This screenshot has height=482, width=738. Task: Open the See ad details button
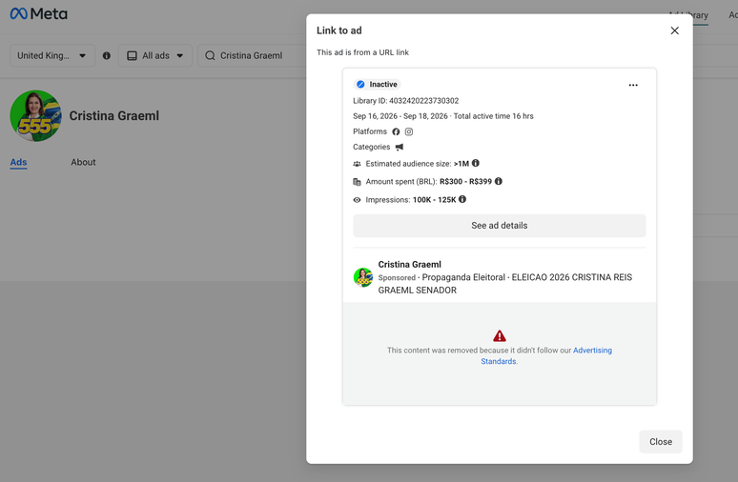pos(500,226)
